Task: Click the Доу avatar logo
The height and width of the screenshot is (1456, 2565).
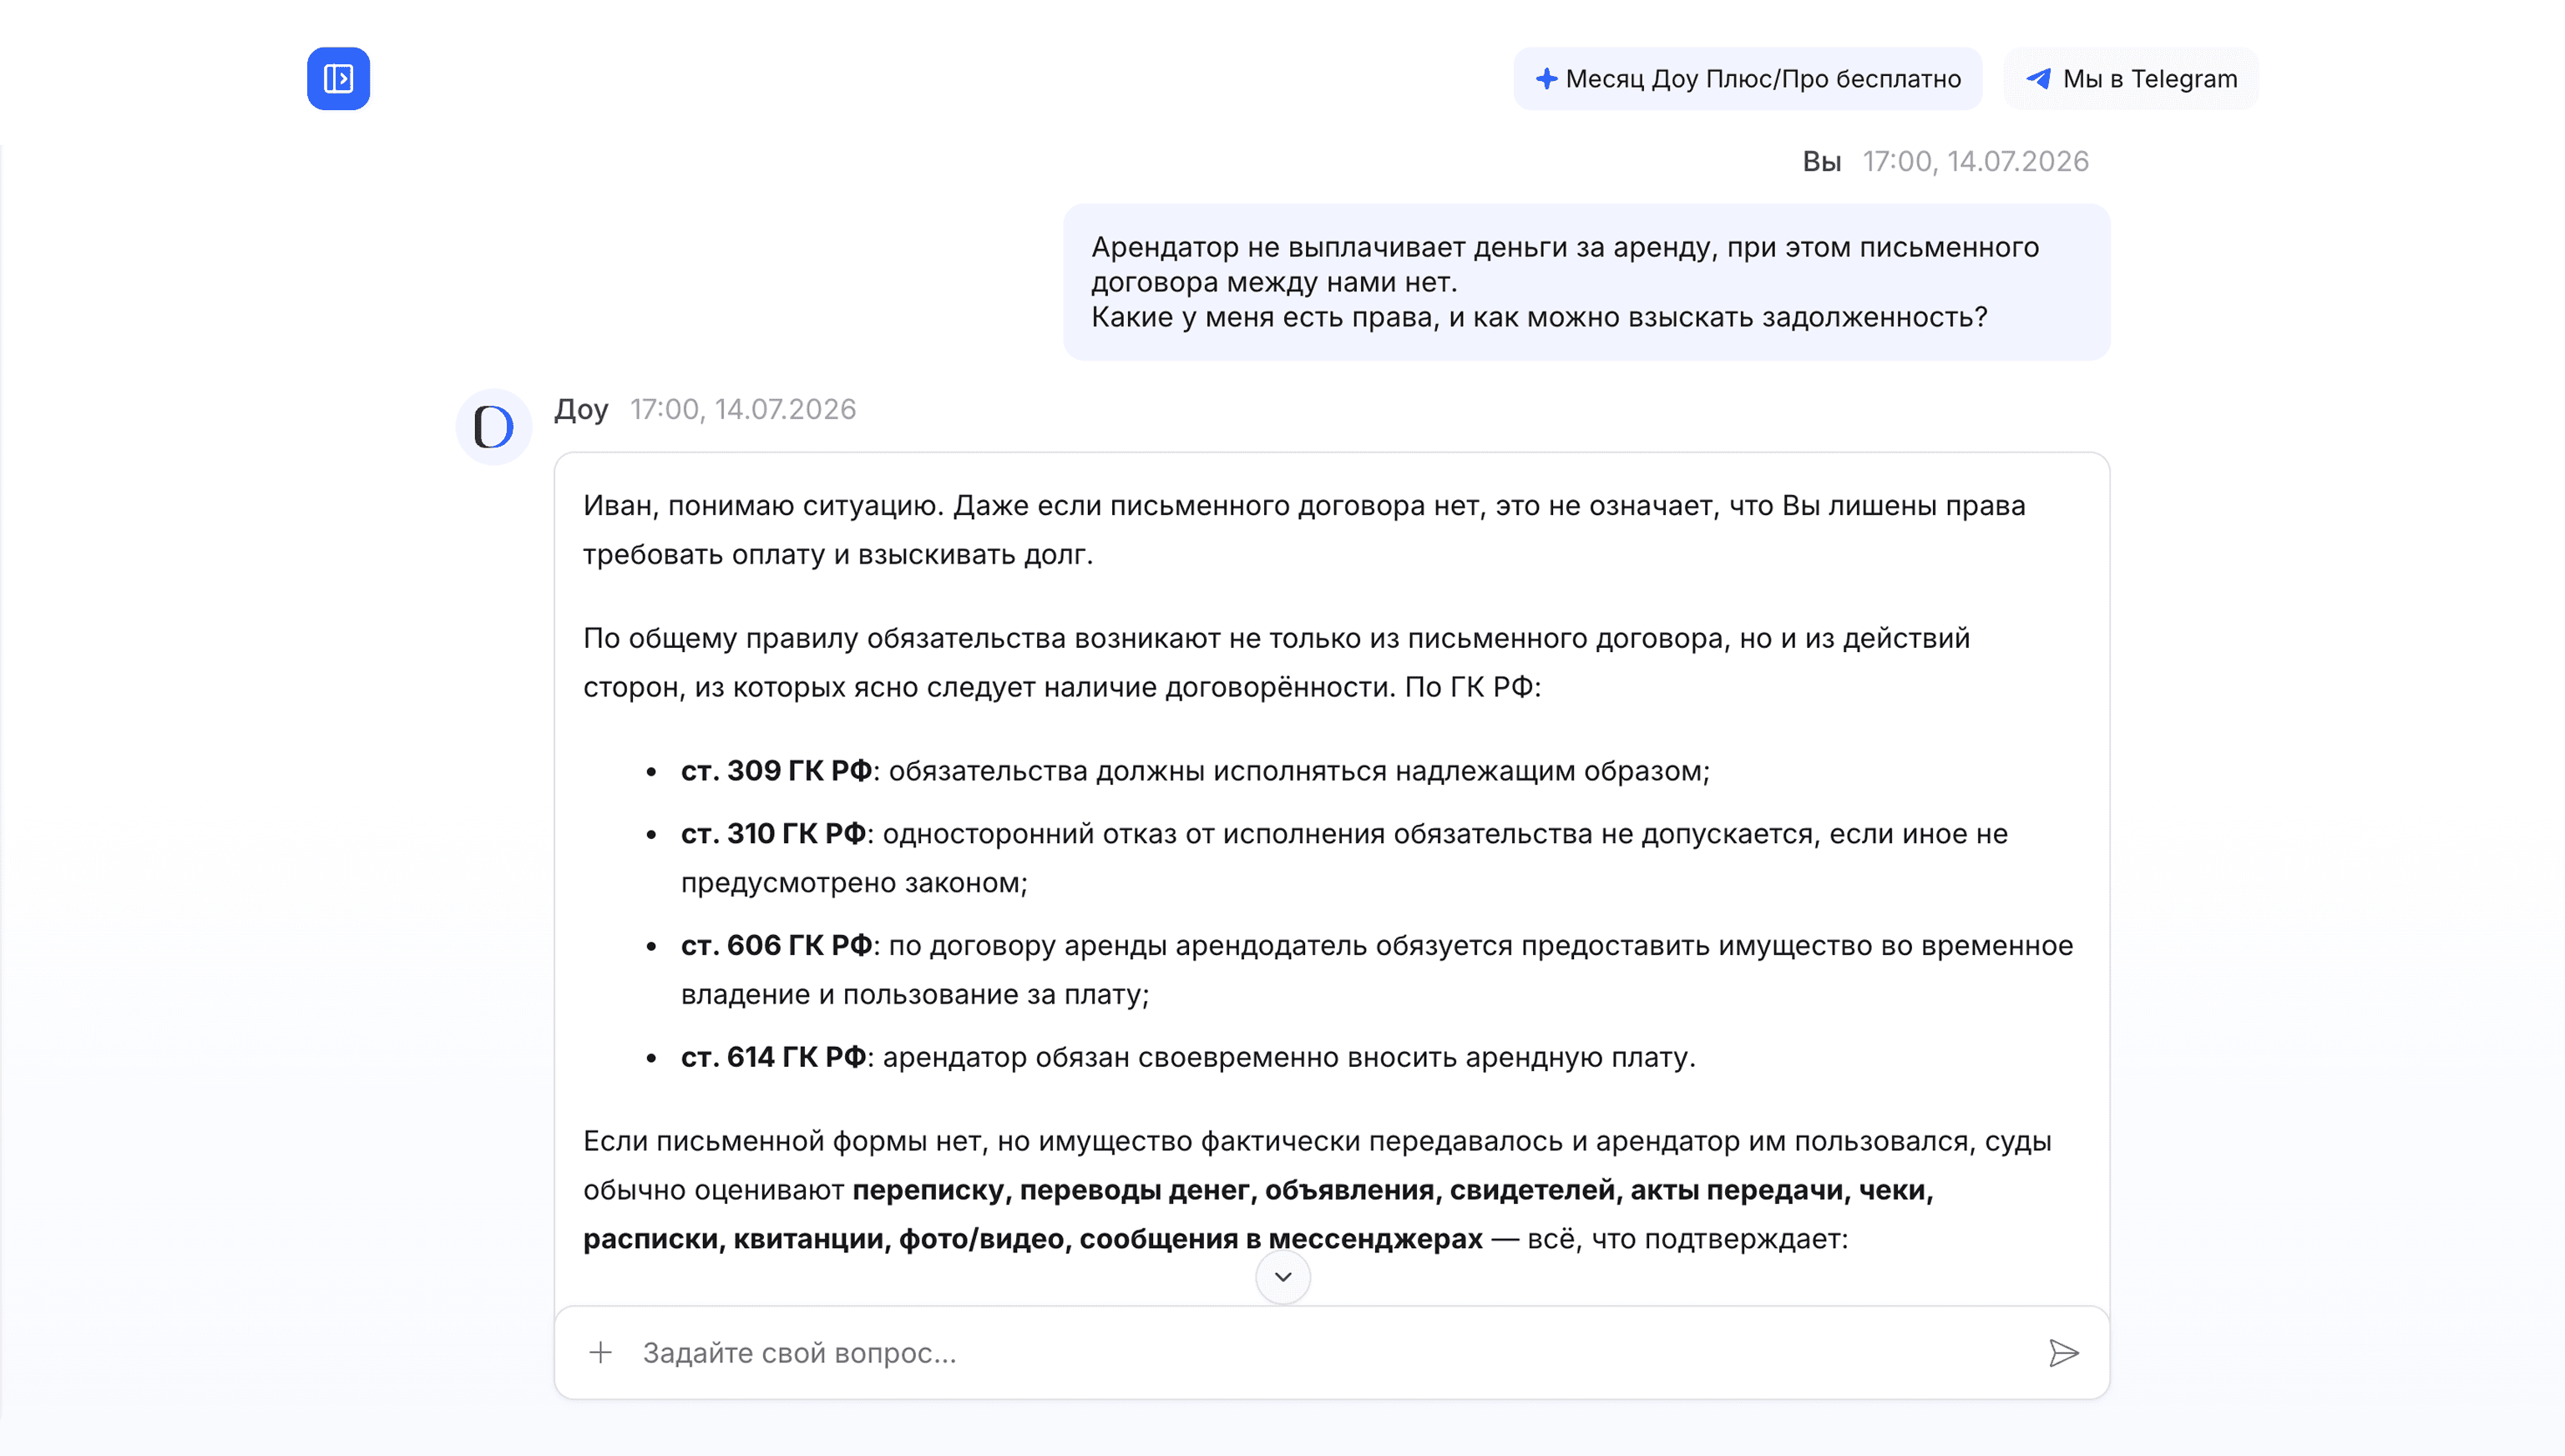Action: (x=494, y=426)
